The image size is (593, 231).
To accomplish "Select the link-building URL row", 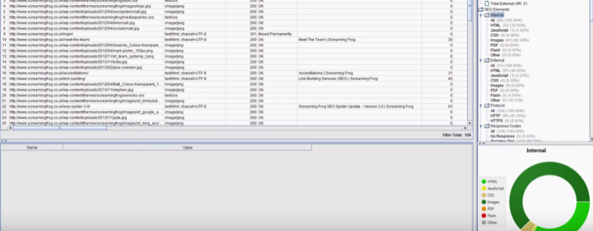I will (233, 78).
